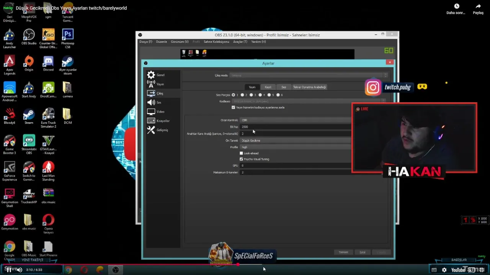The height and width of the screenshot is (275, 490).
Task: Open the Genel settings section
Action: (x=162, y=75)
